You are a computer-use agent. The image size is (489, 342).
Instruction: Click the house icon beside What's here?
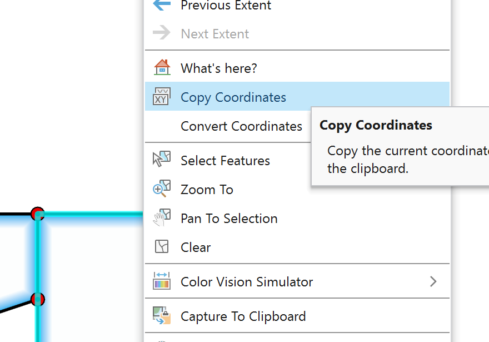click(x=162, y=68)
